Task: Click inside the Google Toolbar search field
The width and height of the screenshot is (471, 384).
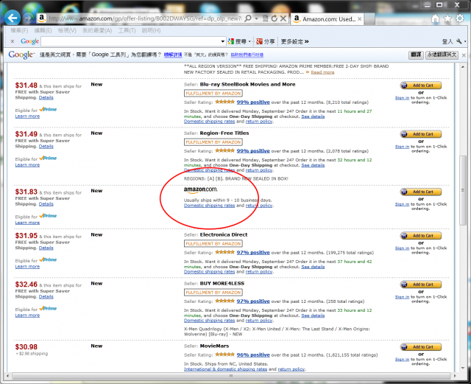Action: click(x=131, y=41)
